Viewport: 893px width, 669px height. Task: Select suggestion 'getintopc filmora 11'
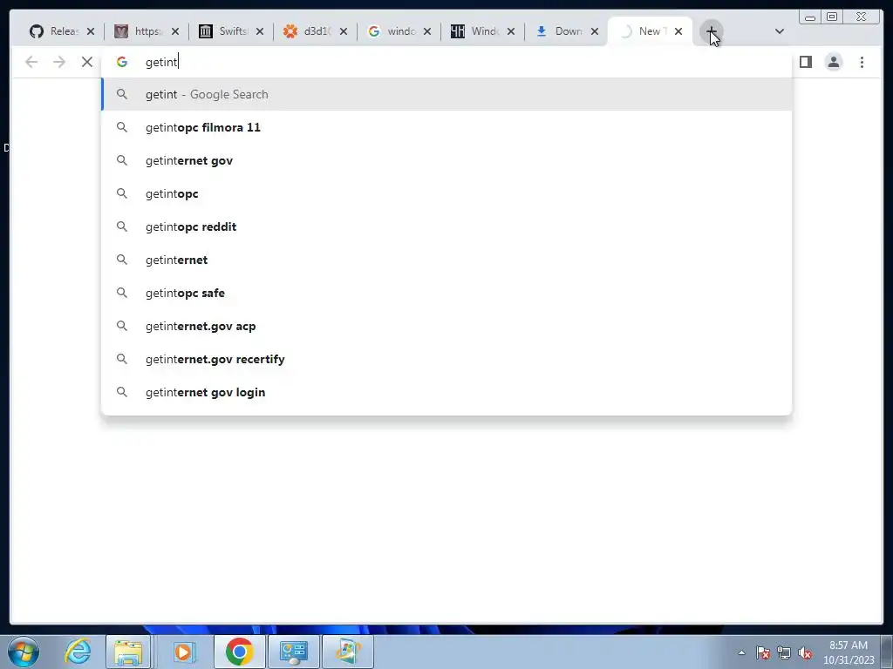pos(446,127)
